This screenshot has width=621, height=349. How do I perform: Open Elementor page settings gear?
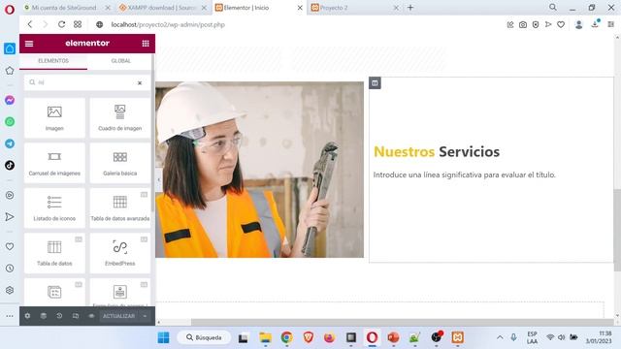(27, 316)
